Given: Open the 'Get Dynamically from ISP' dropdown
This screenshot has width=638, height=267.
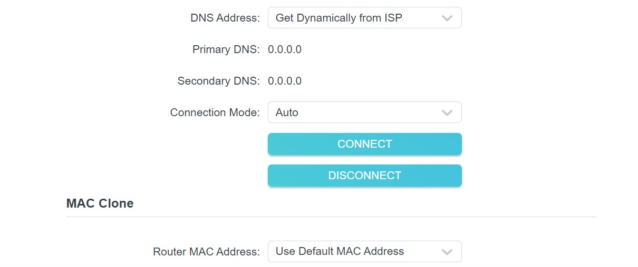Looking at the screenshot, I should [364, 18].
